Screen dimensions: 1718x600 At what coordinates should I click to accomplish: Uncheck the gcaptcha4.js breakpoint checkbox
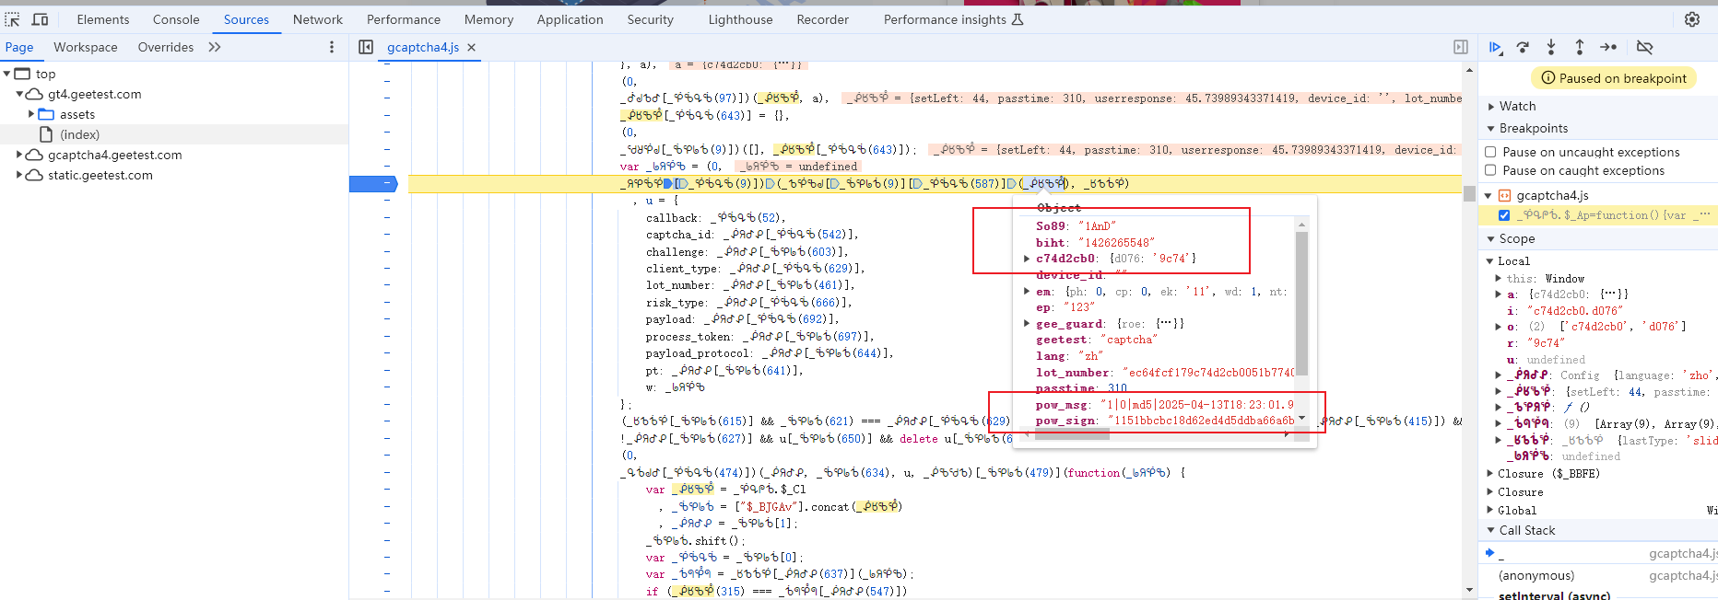click(1504, 215)
